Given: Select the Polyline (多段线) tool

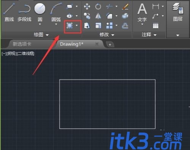Looking at the screenshot, I should [x=24, y=13].
